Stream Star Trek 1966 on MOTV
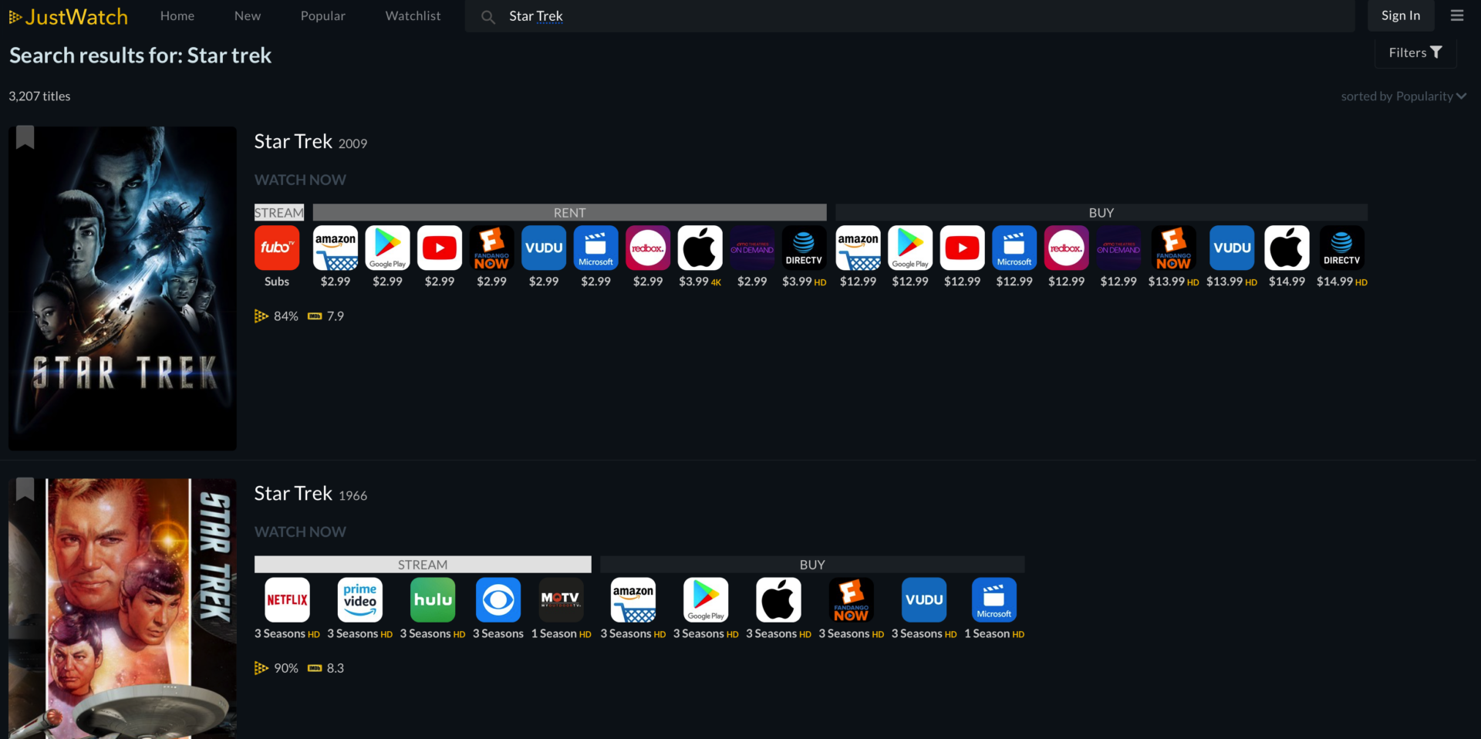 point(561,599)
